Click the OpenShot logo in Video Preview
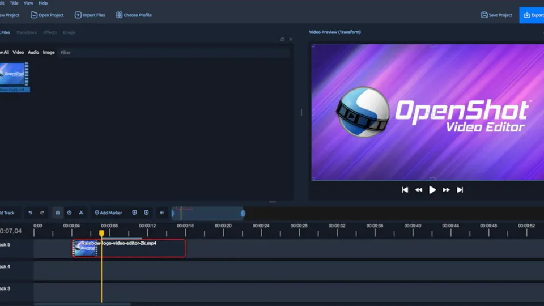Image resolution: width=544 pixels, height=306 pixels. pyautogui.click(x=363, y=112)
